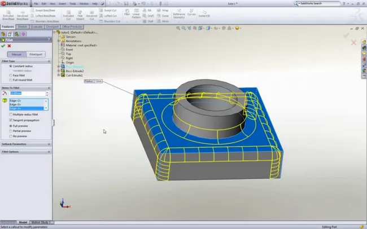
Task: Open the Tools menu
Action: tap(73, 4)
